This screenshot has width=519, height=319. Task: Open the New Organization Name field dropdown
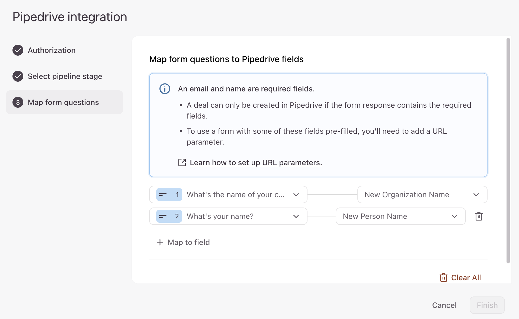point(422,194)
